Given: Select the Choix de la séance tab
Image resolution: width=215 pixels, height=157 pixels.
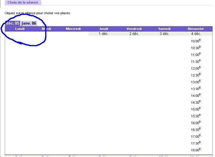Looking at the screenshot, I should pyautogui.click(x=23, y=2).
